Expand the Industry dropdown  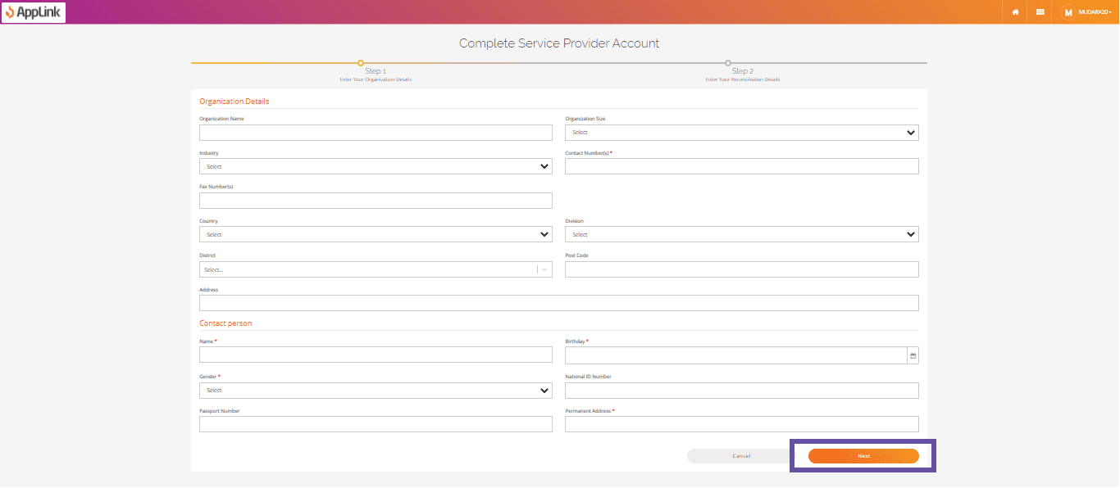tap(376, 166)
